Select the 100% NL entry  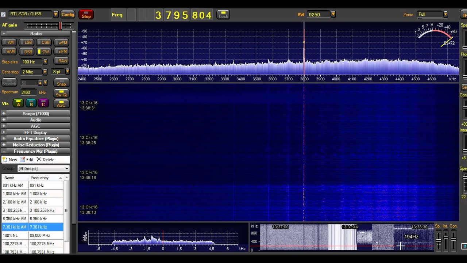[32, 235]
